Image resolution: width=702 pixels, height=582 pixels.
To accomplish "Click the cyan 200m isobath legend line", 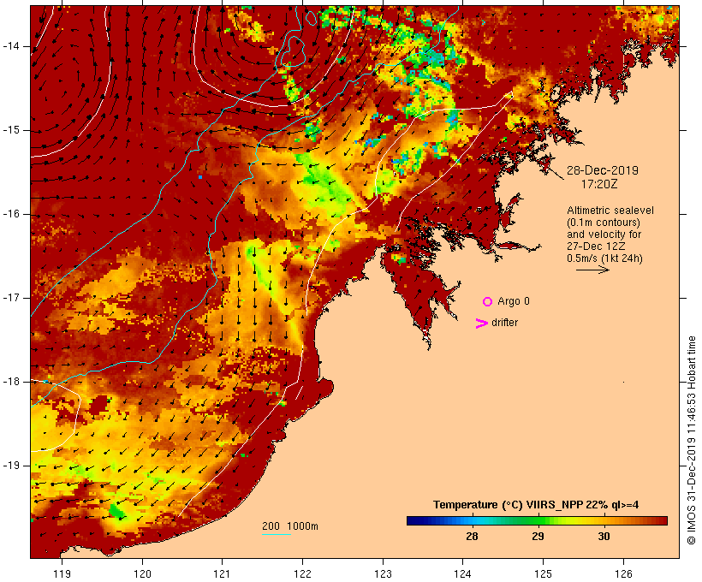I will click(x=277, y=535).
